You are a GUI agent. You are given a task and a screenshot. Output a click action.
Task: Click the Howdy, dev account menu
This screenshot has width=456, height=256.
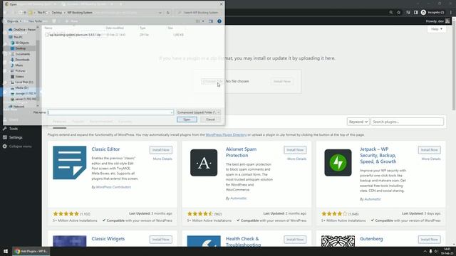pyautogui.click(x=437, y=21)
